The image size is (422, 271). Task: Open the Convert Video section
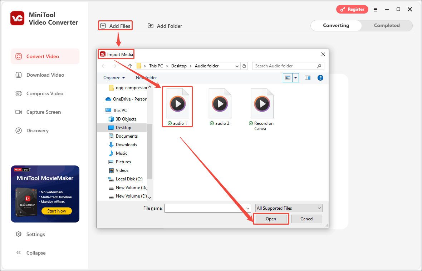click(45, 56)
